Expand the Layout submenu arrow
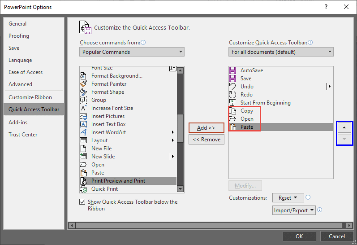Viewport: 357px width, 245px height. pos(173,140)
